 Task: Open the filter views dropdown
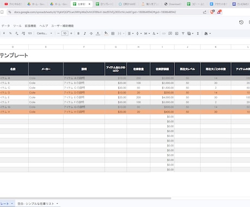[190, 33]
